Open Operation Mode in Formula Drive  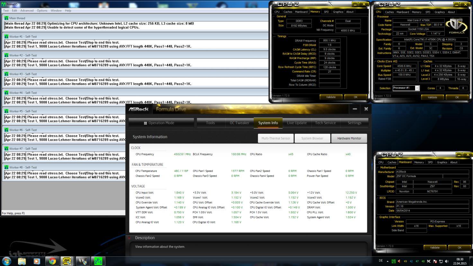(161, 123)
